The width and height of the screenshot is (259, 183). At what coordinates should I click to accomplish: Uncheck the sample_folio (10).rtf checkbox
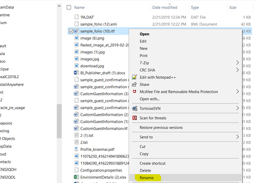pos(71,31)
